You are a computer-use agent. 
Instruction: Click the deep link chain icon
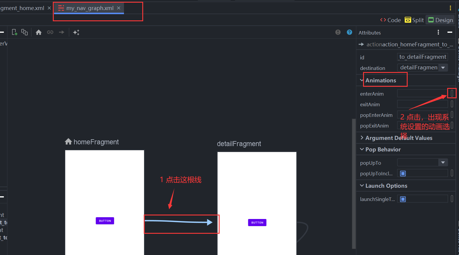[x=50, y=32]
